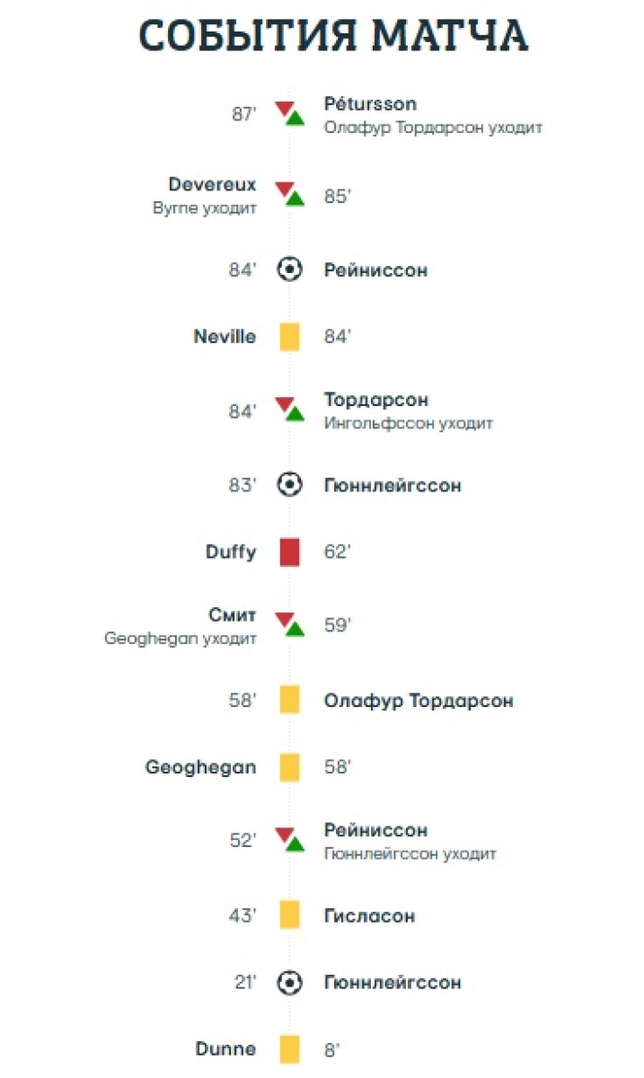The image size is (644, 1078).
Task: Click the substitution icon at 87'
Action: tap(289, 114)
